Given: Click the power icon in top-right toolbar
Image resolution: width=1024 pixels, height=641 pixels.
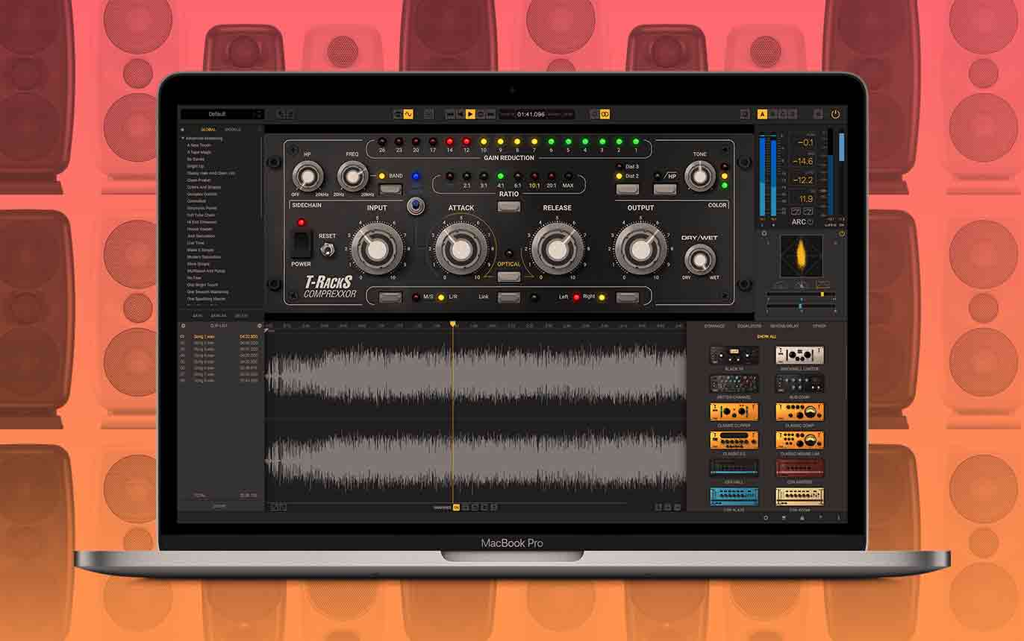Looking at the screenshot, I should point(835,114).
